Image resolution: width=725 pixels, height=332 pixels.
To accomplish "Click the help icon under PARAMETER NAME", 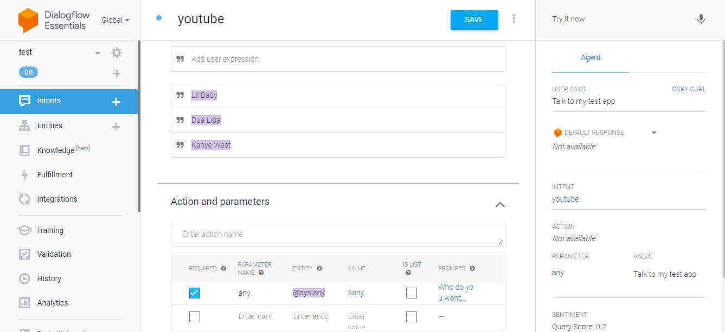I will (x=261, y=273).
